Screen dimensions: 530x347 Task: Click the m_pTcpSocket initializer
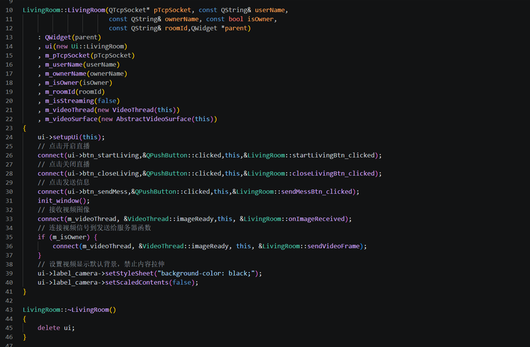coord(68,56)
